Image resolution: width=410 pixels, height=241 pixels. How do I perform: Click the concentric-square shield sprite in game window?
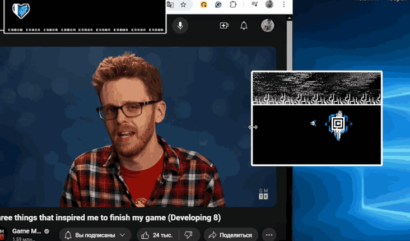point(338,125)
